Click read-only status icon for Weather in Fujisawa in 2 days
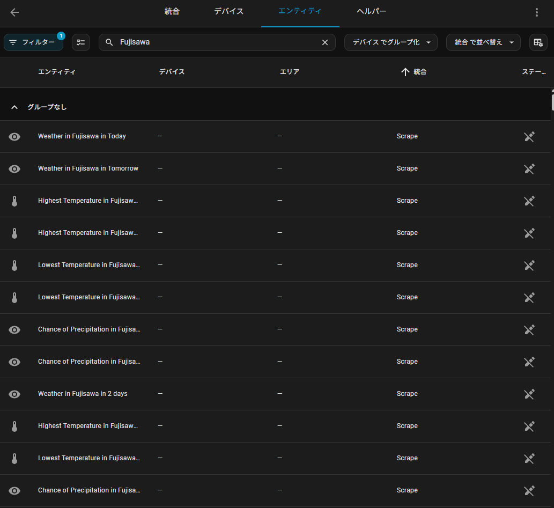This screenshot has height=508, width=554. pos(529,394)
